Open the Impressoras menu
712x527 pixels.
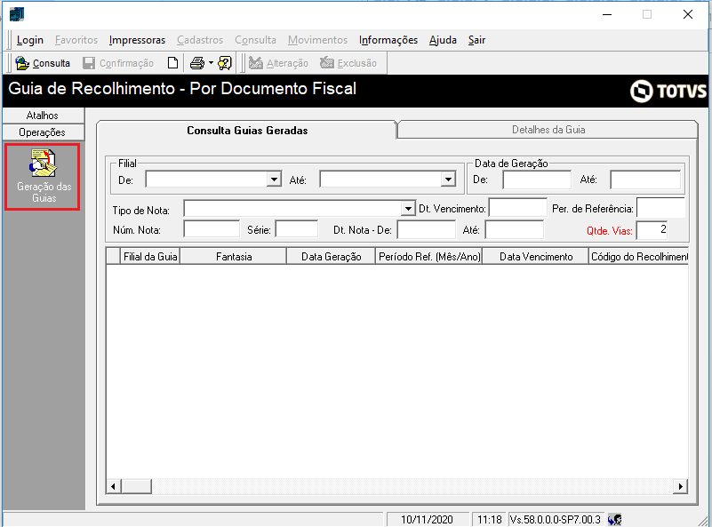click(x=137, y=40)
